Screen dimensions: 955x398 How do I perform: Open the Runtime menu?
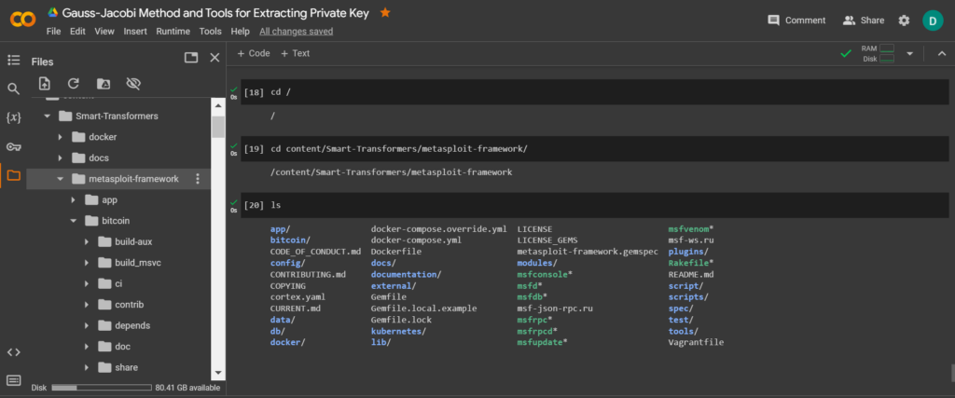pos(173,31)
